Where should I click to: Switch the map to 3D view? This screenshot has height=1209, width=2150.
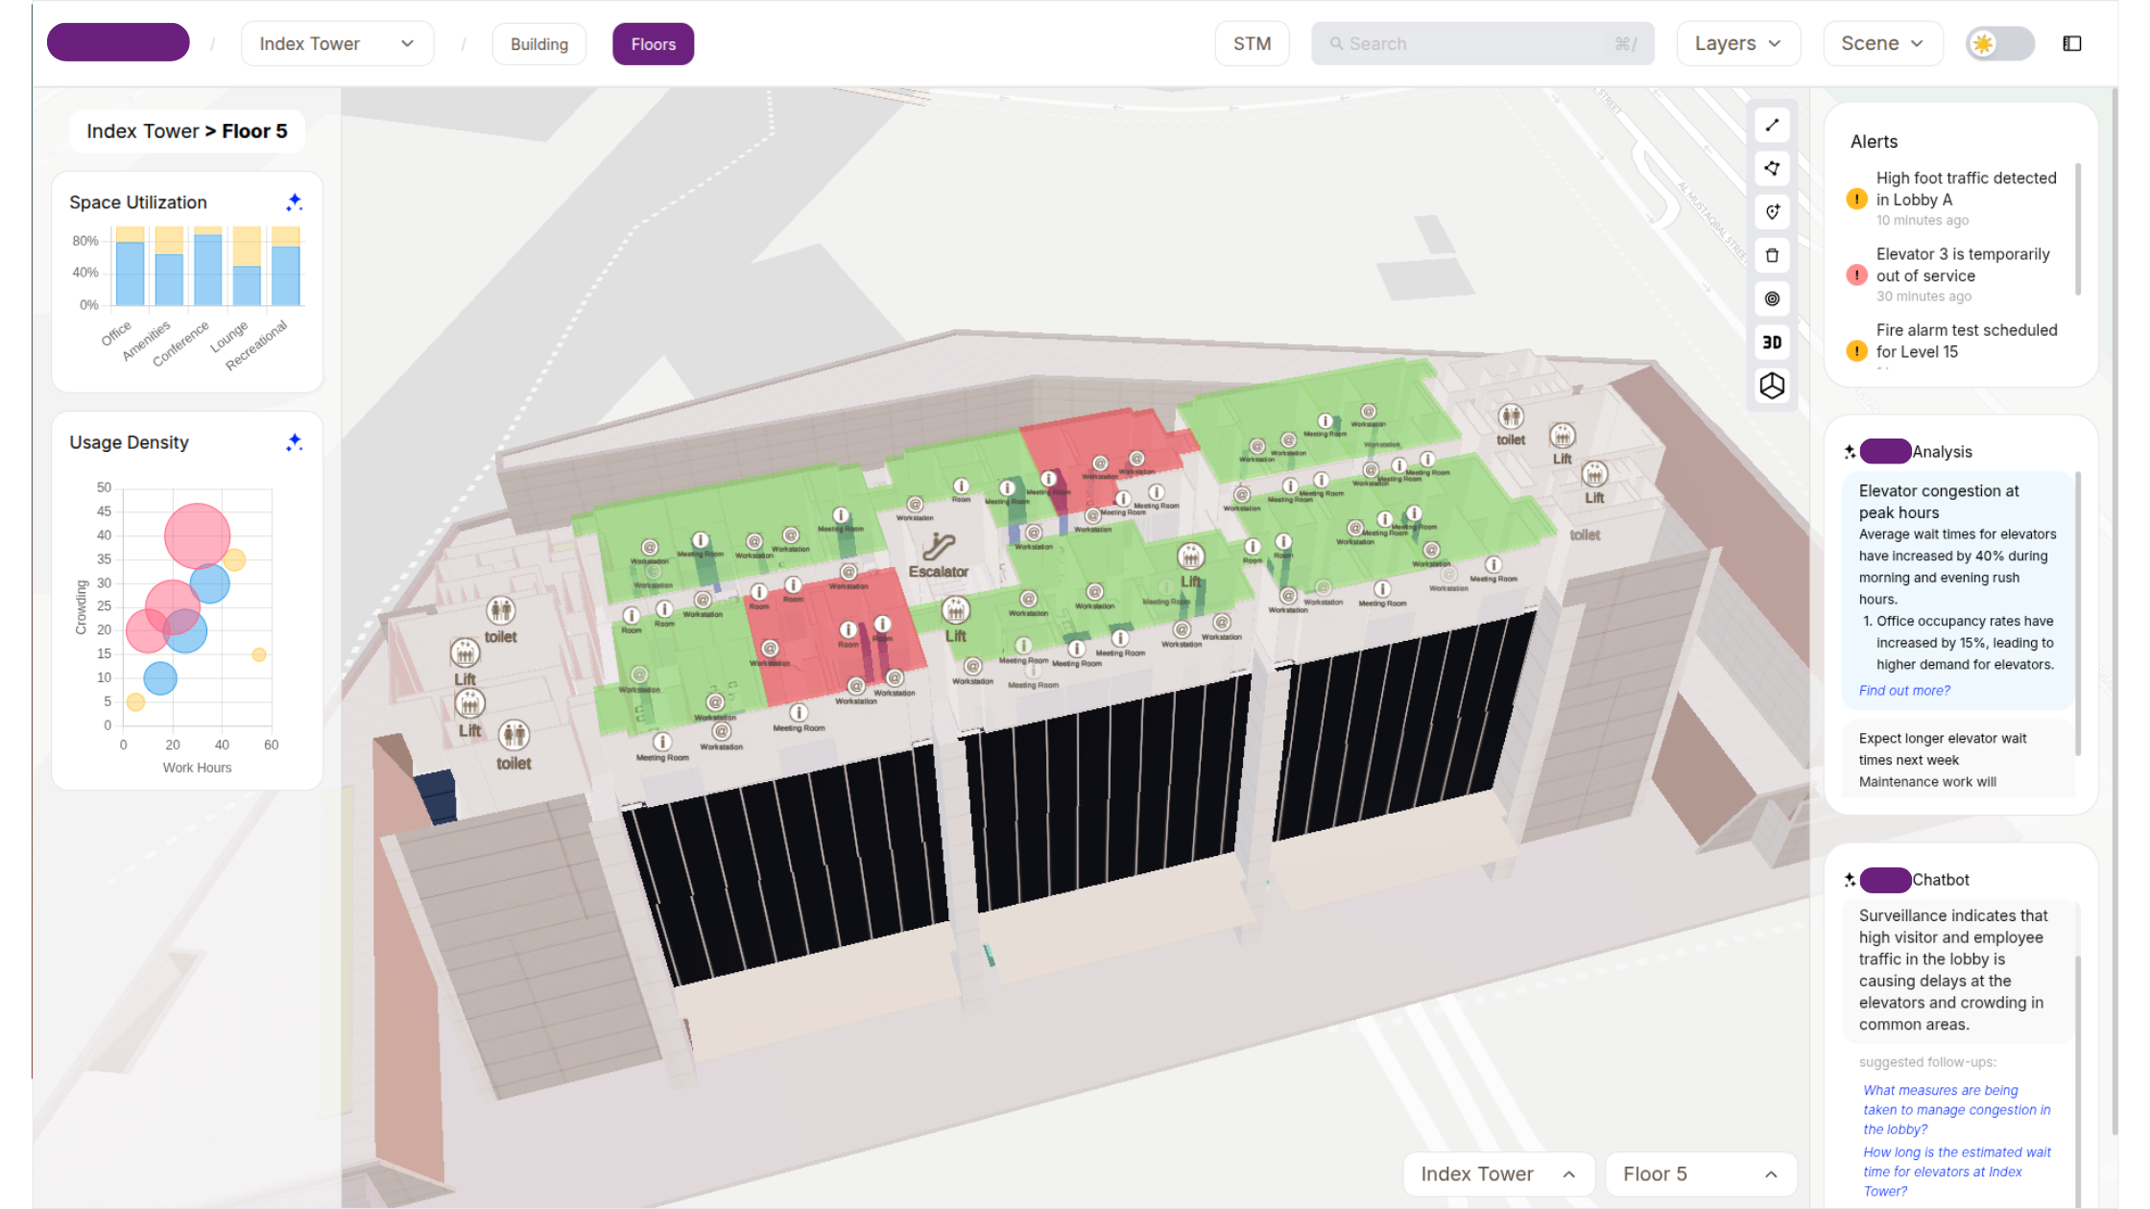coord(1772,343)
